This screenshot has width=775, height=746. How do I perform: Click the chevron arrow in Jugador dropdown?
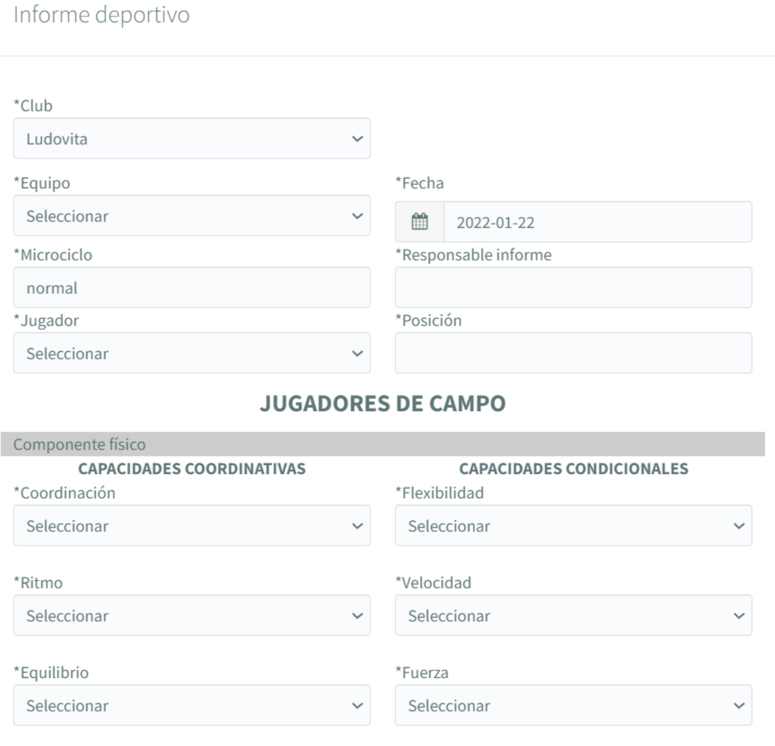357,353
